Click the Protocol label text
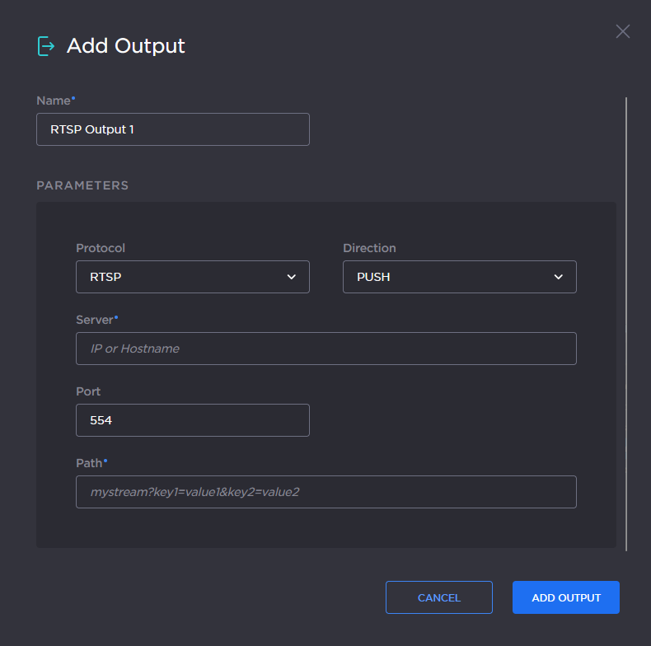Viewport: 651px width, 646px height. click(101, 248)
